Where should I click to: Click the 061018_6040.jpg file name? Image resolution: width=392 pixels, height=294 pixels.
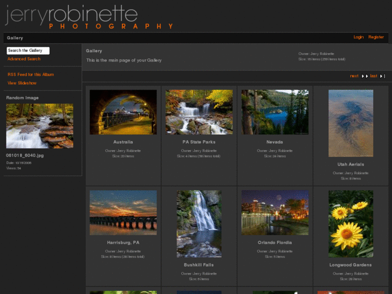pos(25,155)
